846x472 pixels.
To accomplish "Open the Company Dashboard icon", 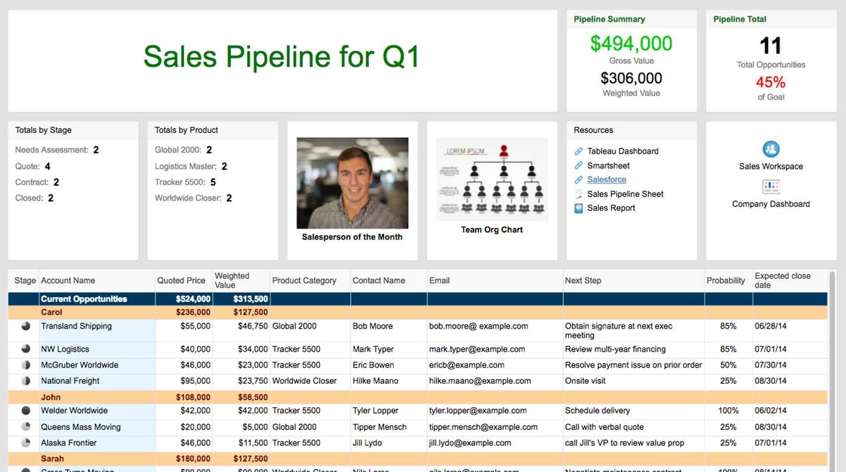I will [x=771, y=187].
